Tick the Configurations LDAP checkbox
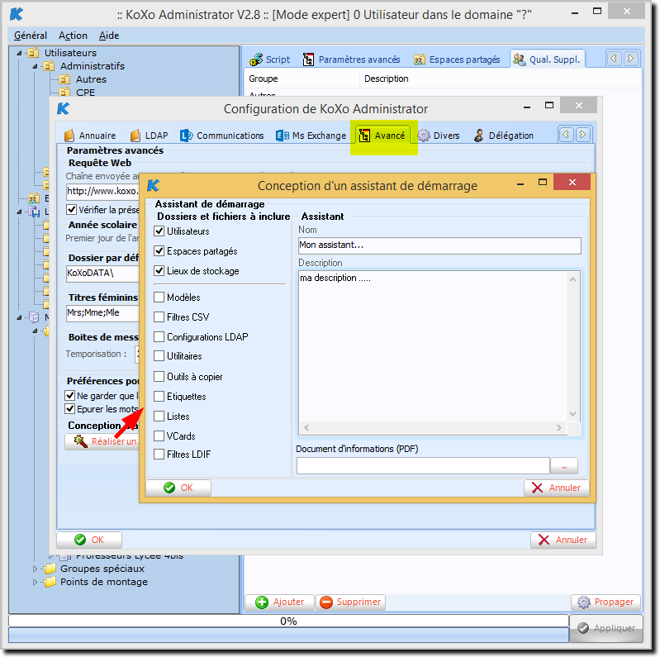This screenshot has width=660, height=657. (x=159, y=337)
